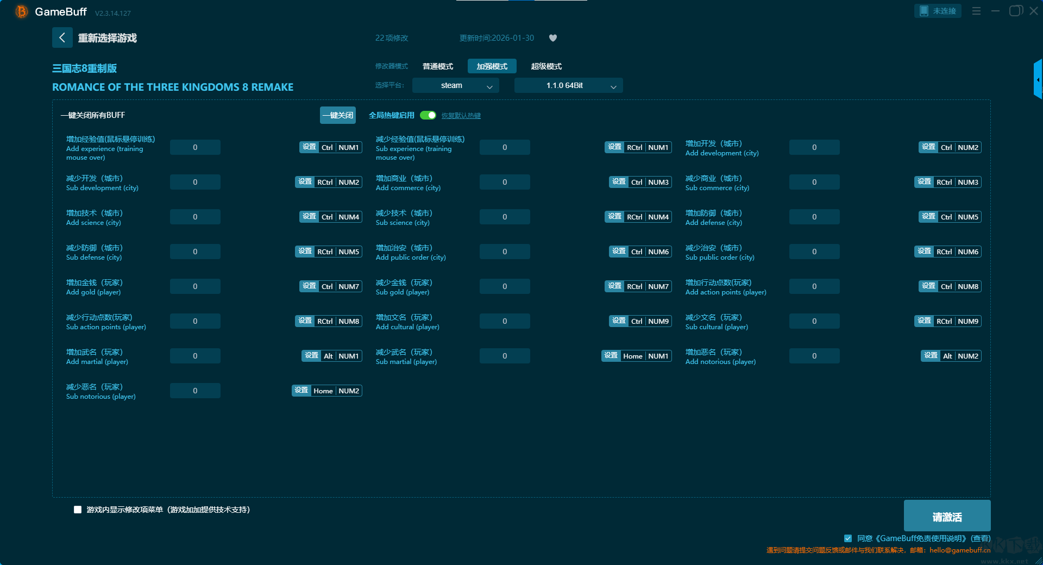Click the restore default hotkeys link
Image resolution: width=1043 pixels, height=565 pixels.
pos(461,116)
